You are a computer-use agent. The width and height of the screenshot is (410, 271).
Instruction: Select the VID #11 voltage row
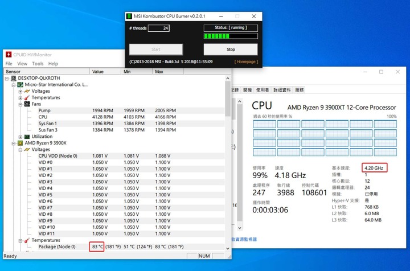131,233
